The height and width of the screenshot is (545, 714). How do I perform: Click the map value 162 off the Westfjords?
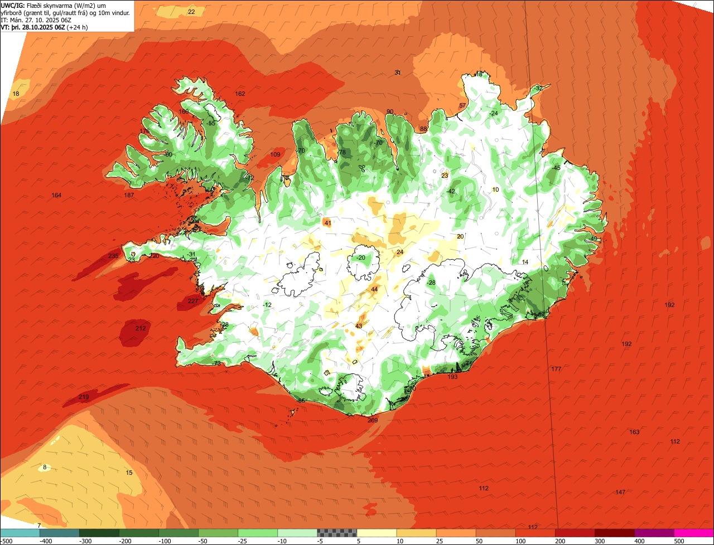[x=240, y=94]
